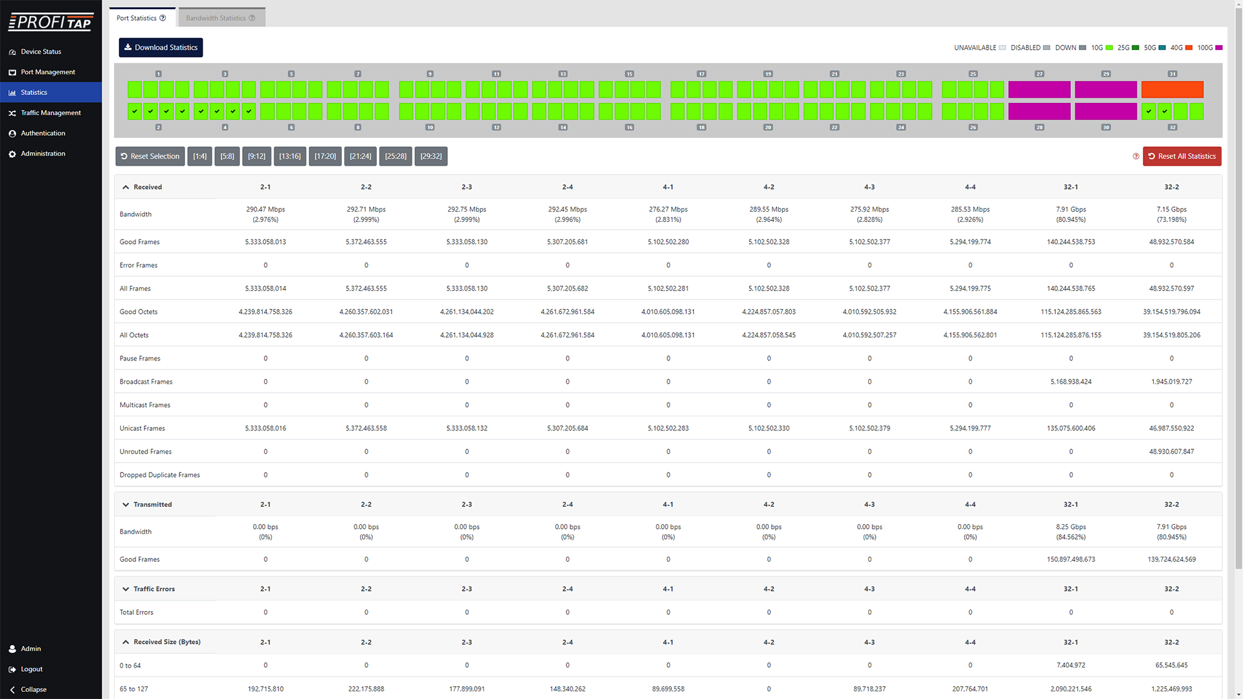Image resolution: width=1243 pixels, height=699 pixels.
Task: Expand the Transmitted section
Action: (x=126, y=504)
